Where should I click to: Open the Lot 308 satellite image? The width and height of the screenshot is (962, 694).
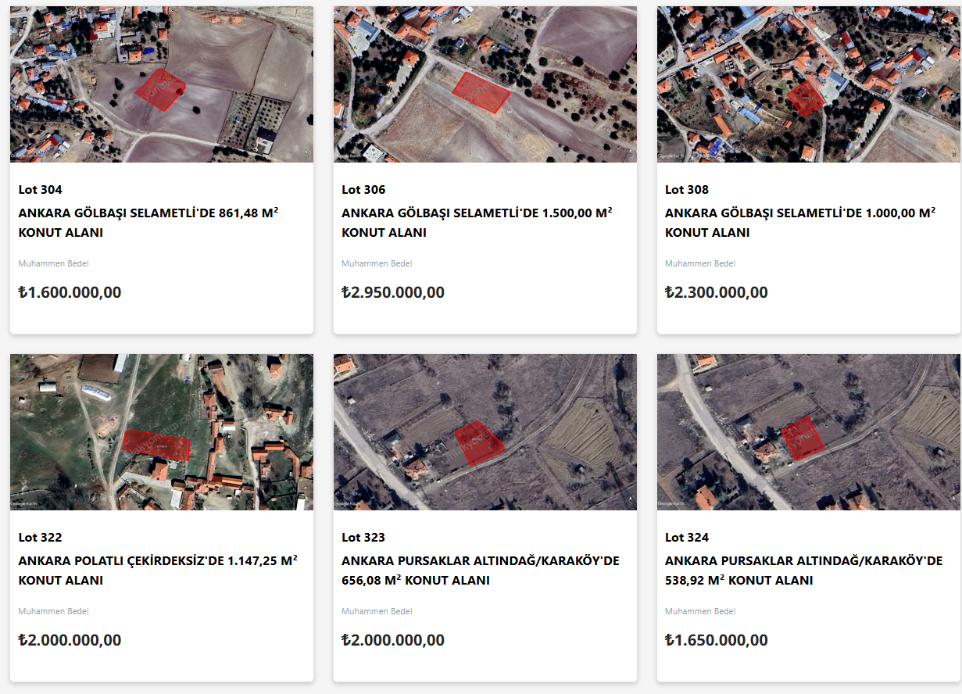(809, 84)
